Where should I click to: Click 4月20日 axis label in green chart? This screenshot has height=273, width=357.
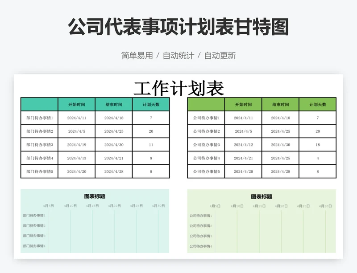click(x=281, y=206)
